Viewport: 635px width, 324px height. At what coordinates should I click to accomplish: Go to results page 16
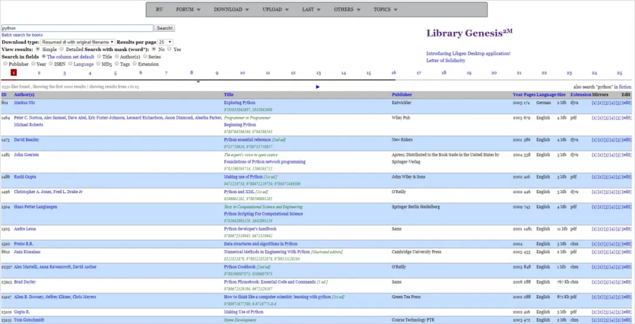[393, 73]
